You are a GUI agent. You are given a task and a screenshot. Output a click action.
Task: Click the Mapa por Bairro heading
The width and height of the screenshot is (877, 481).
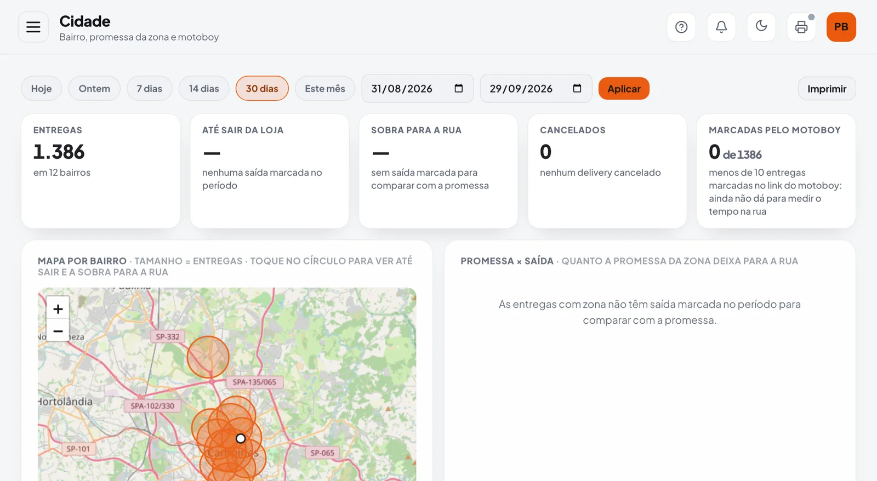click(x=82, y=261)
